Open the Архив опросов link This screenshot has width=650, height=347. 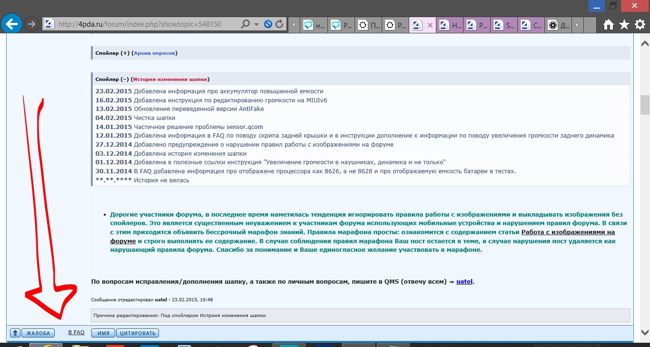154,53
